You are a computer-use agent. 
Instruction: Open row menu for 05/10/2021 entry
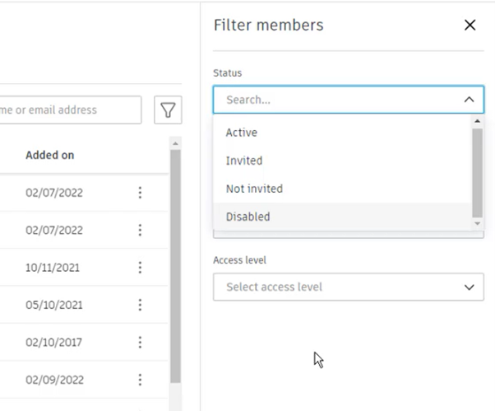140,305
